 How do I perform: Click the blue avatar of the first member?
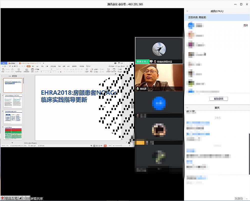191,25
